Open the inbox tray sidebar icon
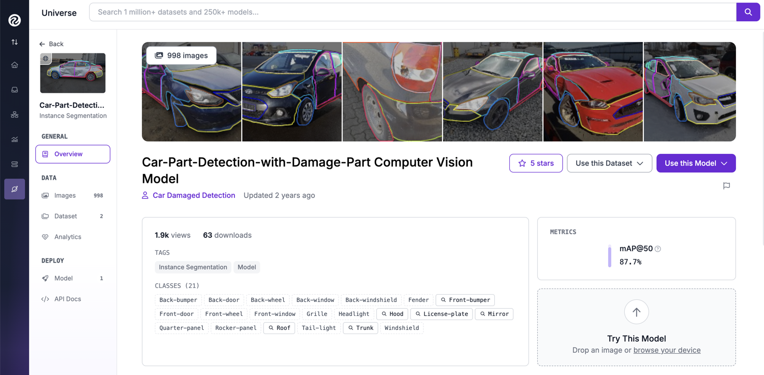The image size is (764, 375). [x=14, y=90]
